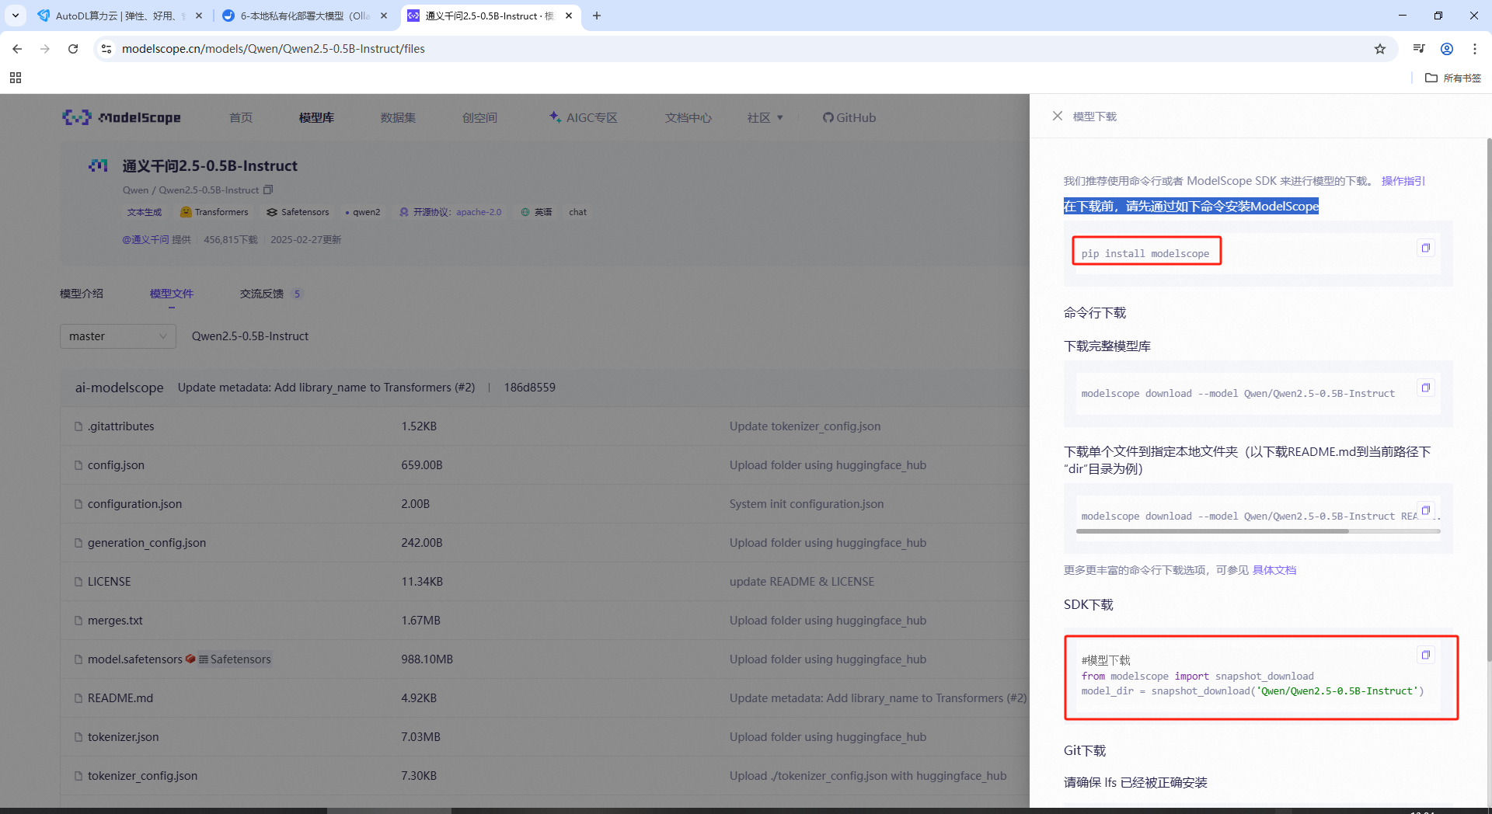Open the Chrome profile icon
Viewport: 1492px width, 814px height.
[x=1447, y=48]
